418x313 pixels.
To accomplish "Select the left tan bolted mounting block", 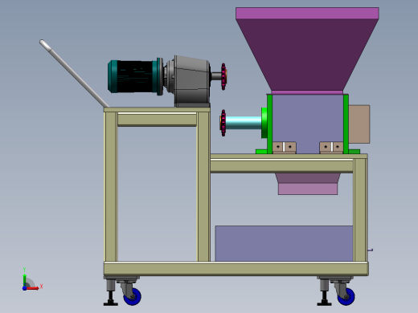I will pos(284,148).
